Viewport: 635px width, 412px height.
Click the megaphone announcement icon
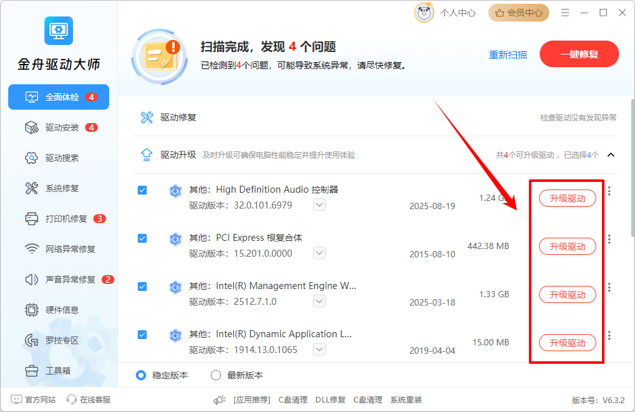pyautogui.click(x=220, y=400)
